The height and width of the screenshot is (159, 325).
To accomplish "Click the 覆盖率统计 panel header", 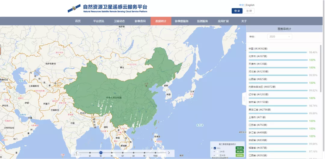I will [284, 29].
